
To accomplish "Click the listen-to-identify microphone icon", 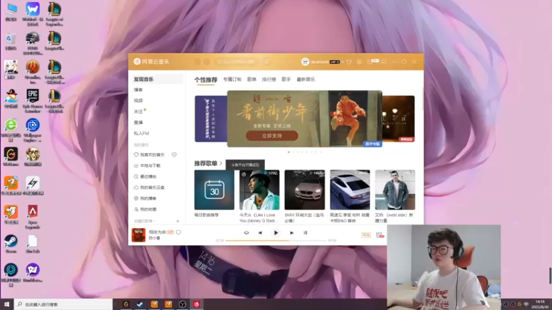I will point(267,61).
